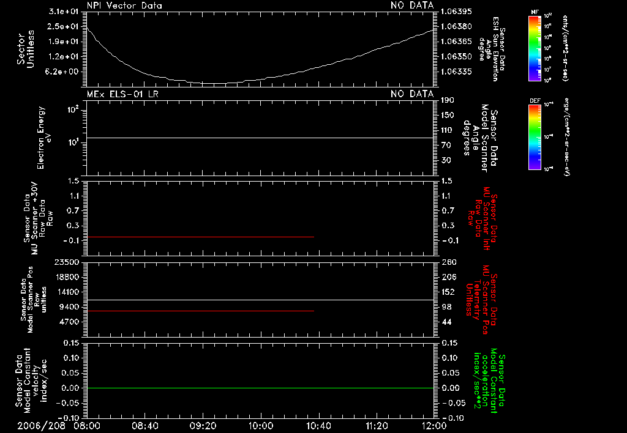Screen dimensions: 627x433
Task: Click the NF rainbow color bar
Action: click(x=535, y=48)
